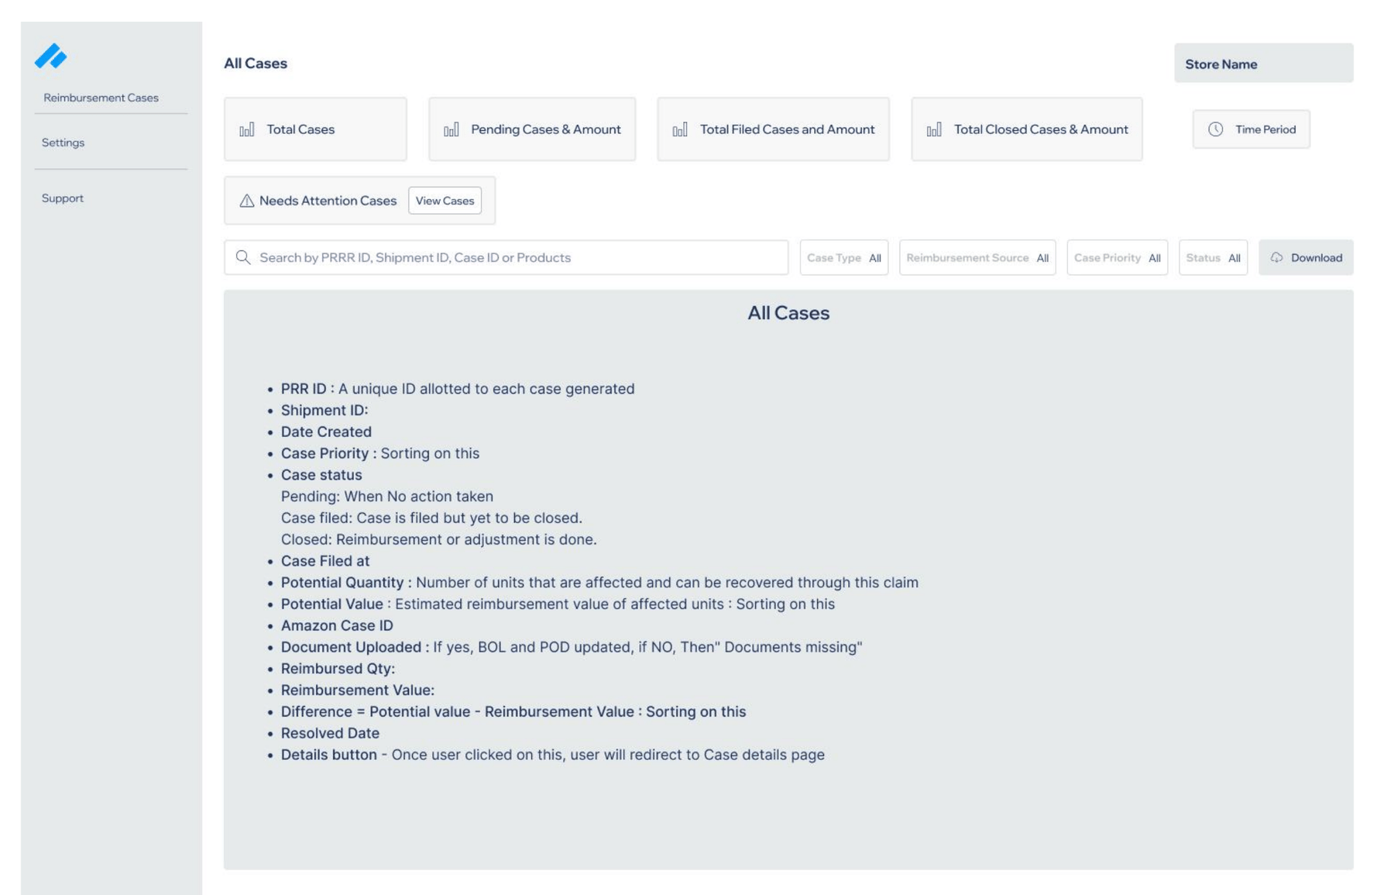The width and height of the screenshot is (1394, 895).
Task: Click the 'Case Filed at' bullet text
Action: point(325,561)
